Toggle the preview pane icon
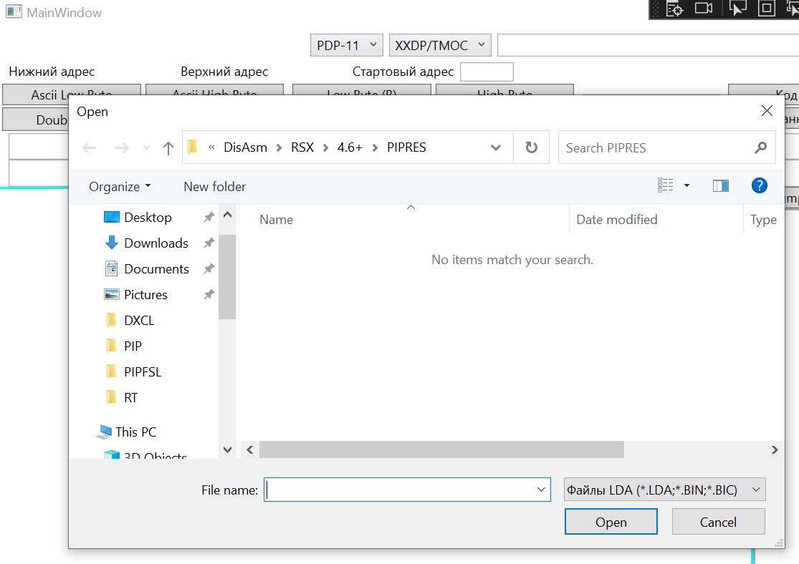The height and width of the screenshot is (564, 799). (720, 186)
